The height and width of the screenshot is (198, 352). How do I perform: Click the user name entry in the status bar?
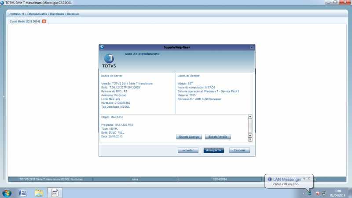coord(135,179)
